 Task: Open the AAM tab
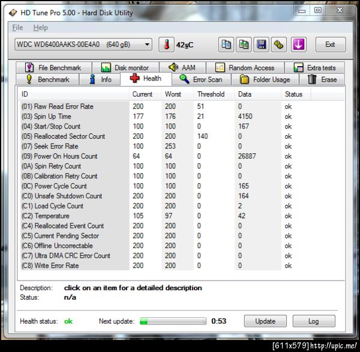(182, 68)
